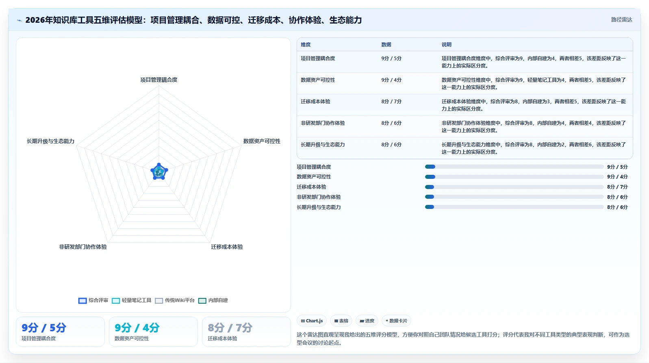
Task: Click the 数据资产可控性 progress bar
Action: (514, 177)
